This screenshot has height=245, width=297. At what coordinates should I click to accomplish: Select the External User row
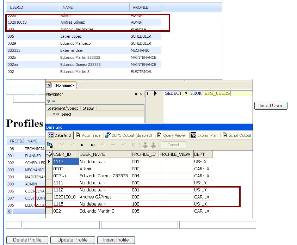point(84,50)
